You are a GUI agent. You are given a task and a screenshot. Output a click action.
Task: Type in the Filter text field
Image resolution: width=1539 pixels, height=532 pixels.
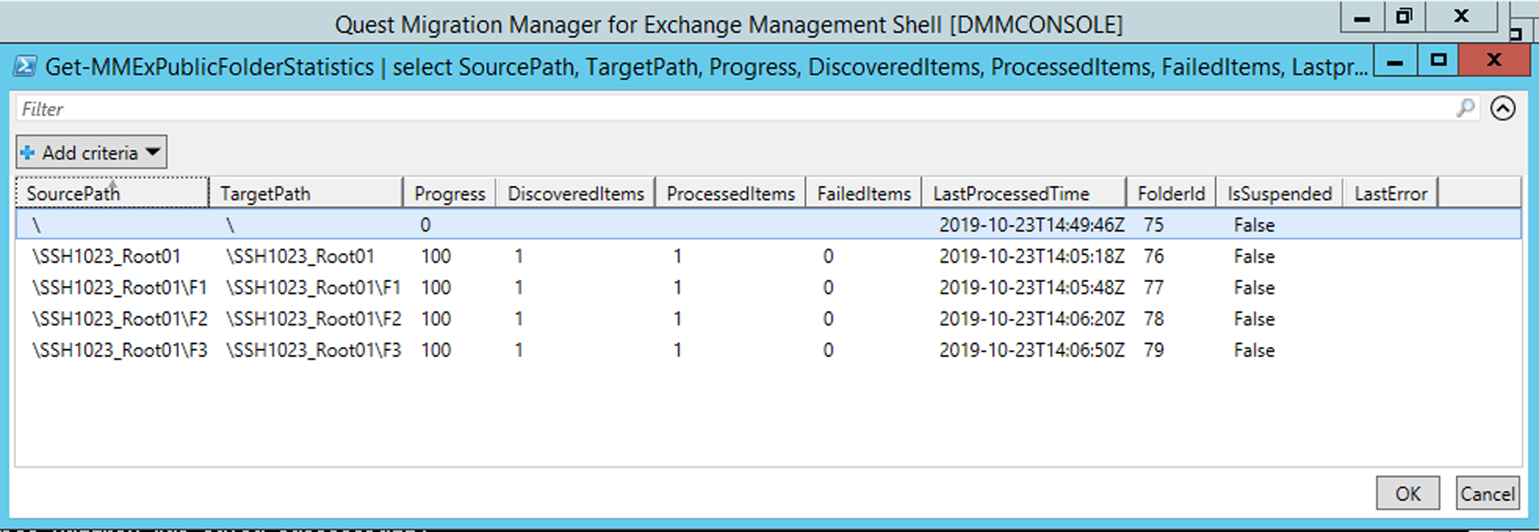(x=721, y=109)
